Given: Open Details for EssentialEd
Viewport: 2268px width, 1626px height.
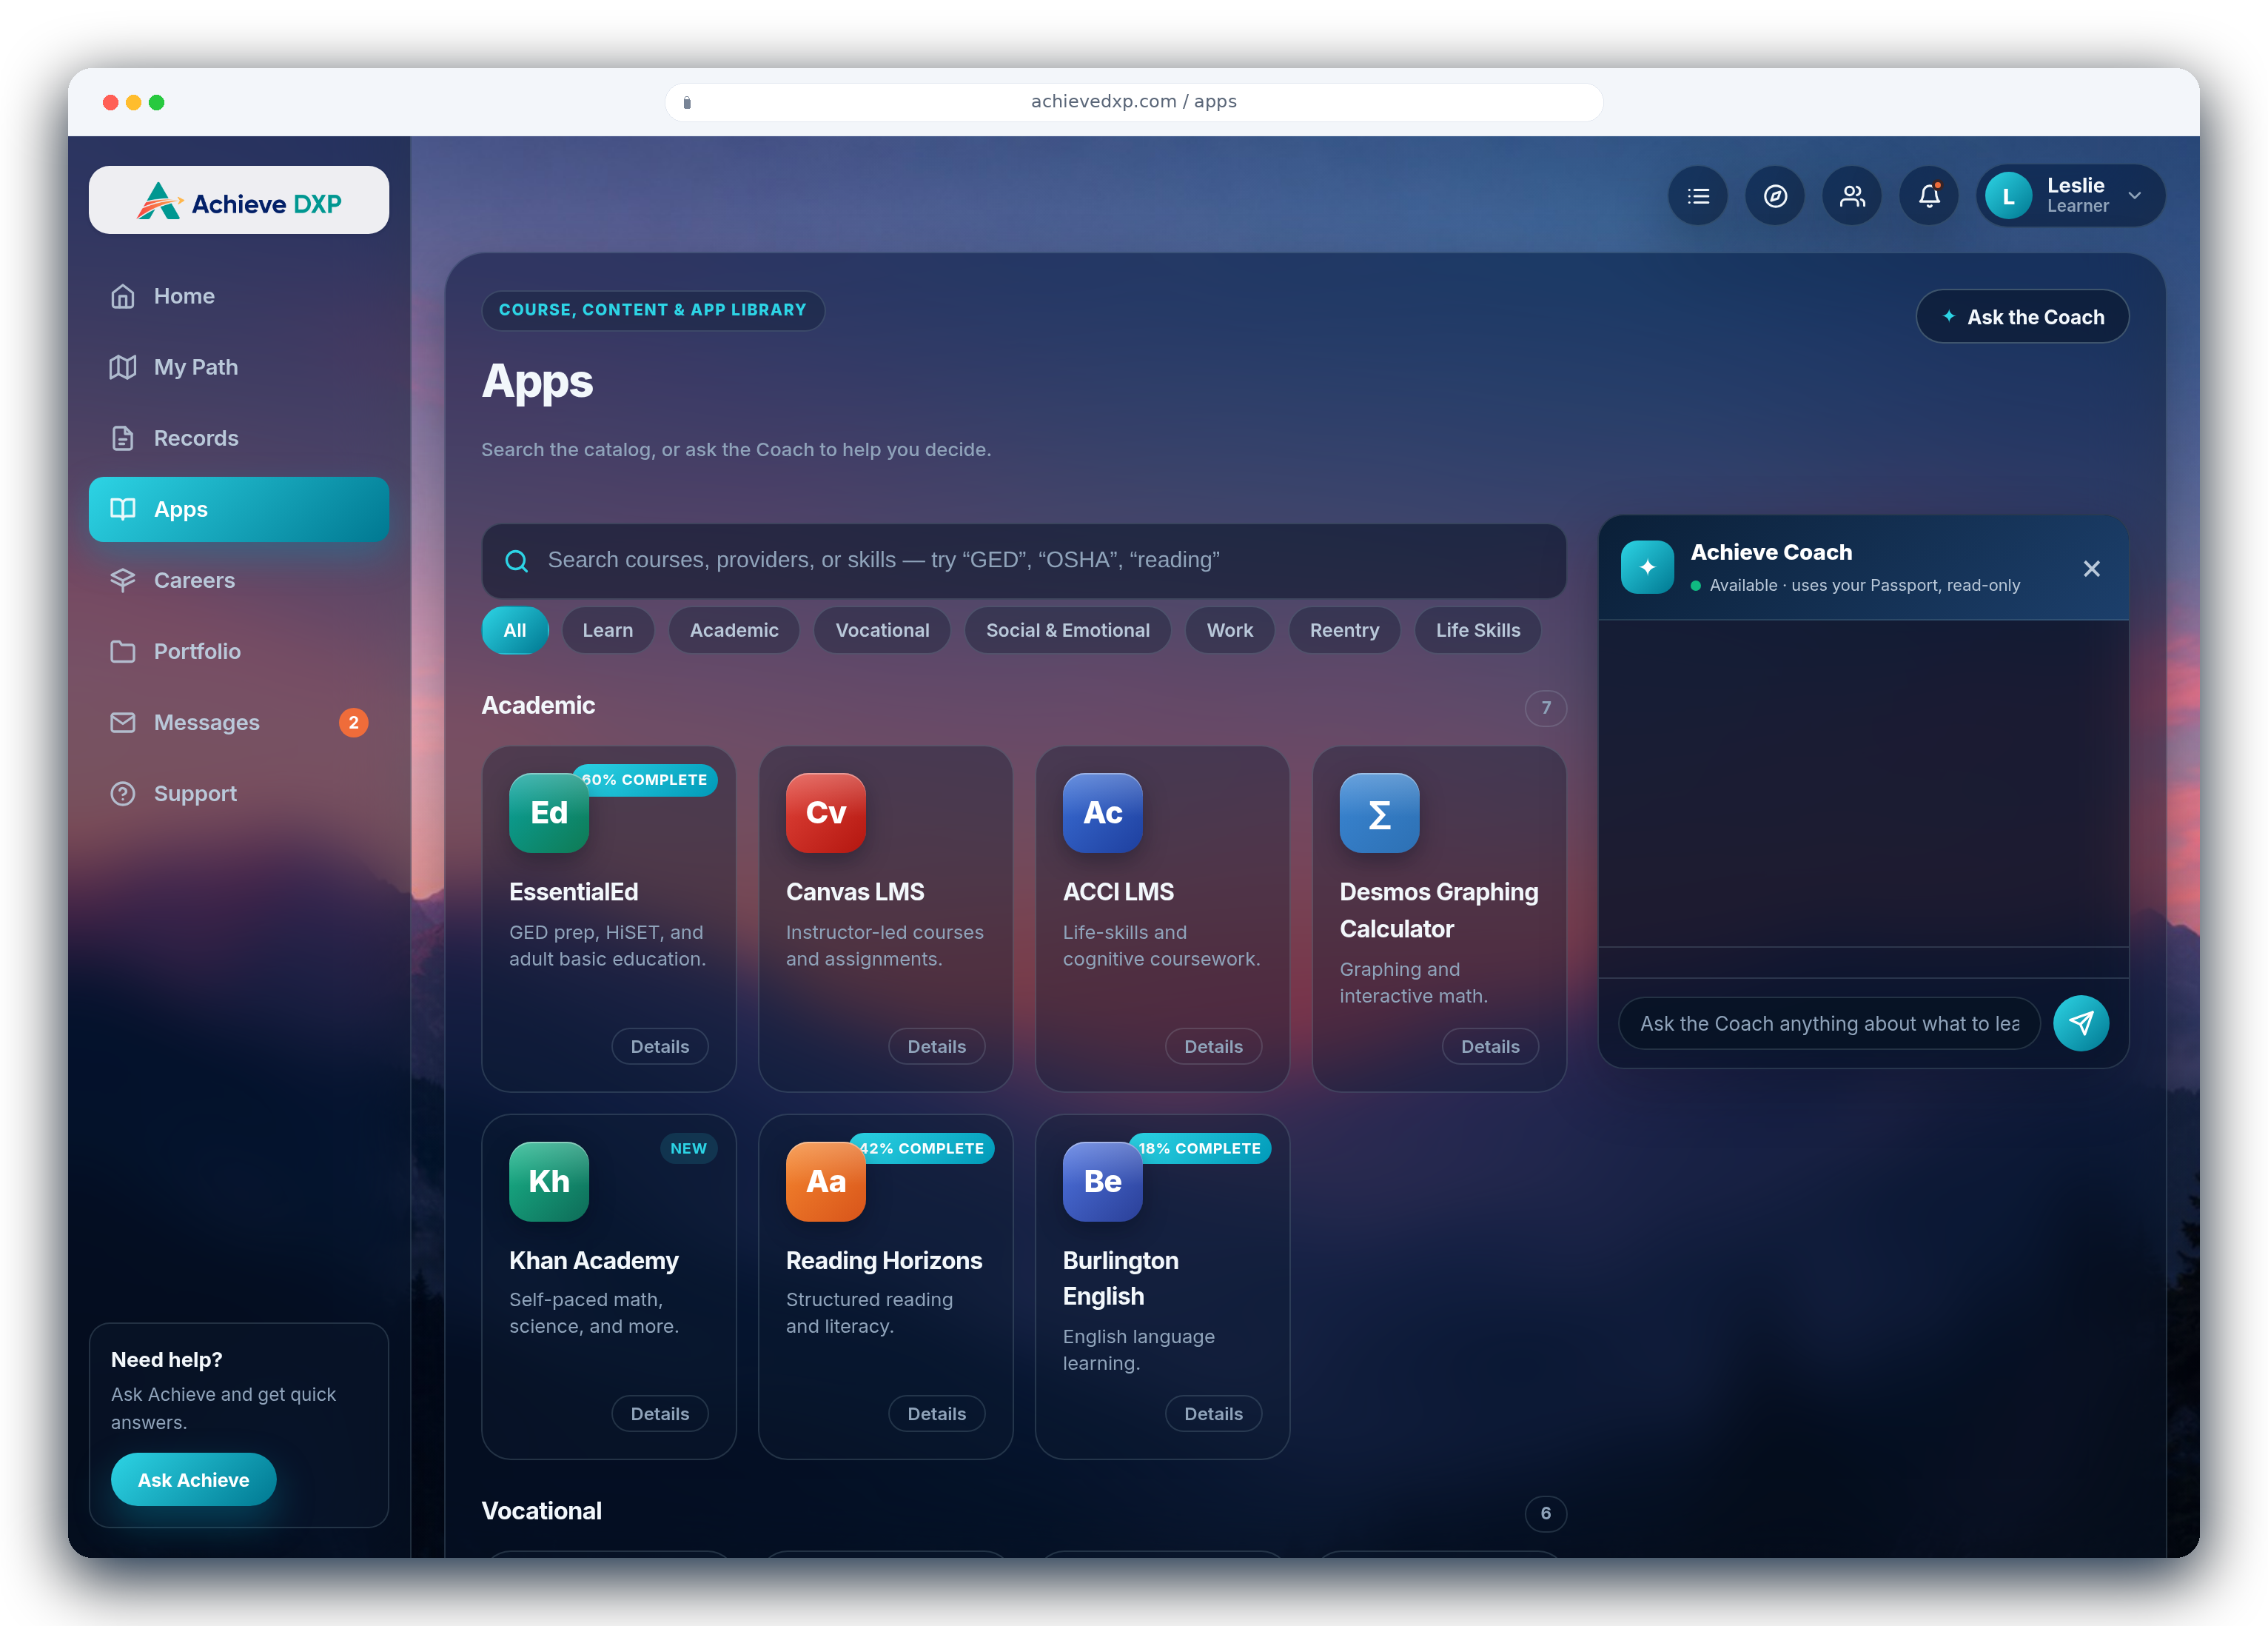Looking at the screenshot, I should tap(660, 1047).
